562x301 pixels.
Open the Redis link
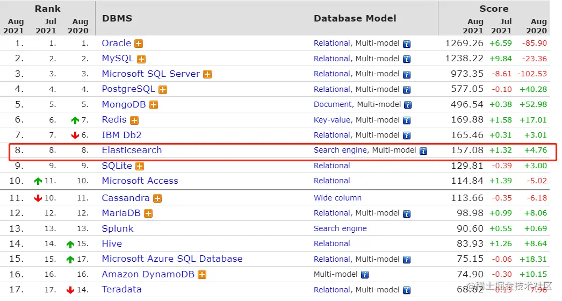coord(114,119)
